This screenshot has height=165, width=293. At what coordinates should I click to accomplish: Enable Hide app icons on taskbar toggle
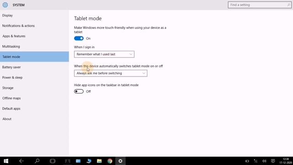point(79,92)
